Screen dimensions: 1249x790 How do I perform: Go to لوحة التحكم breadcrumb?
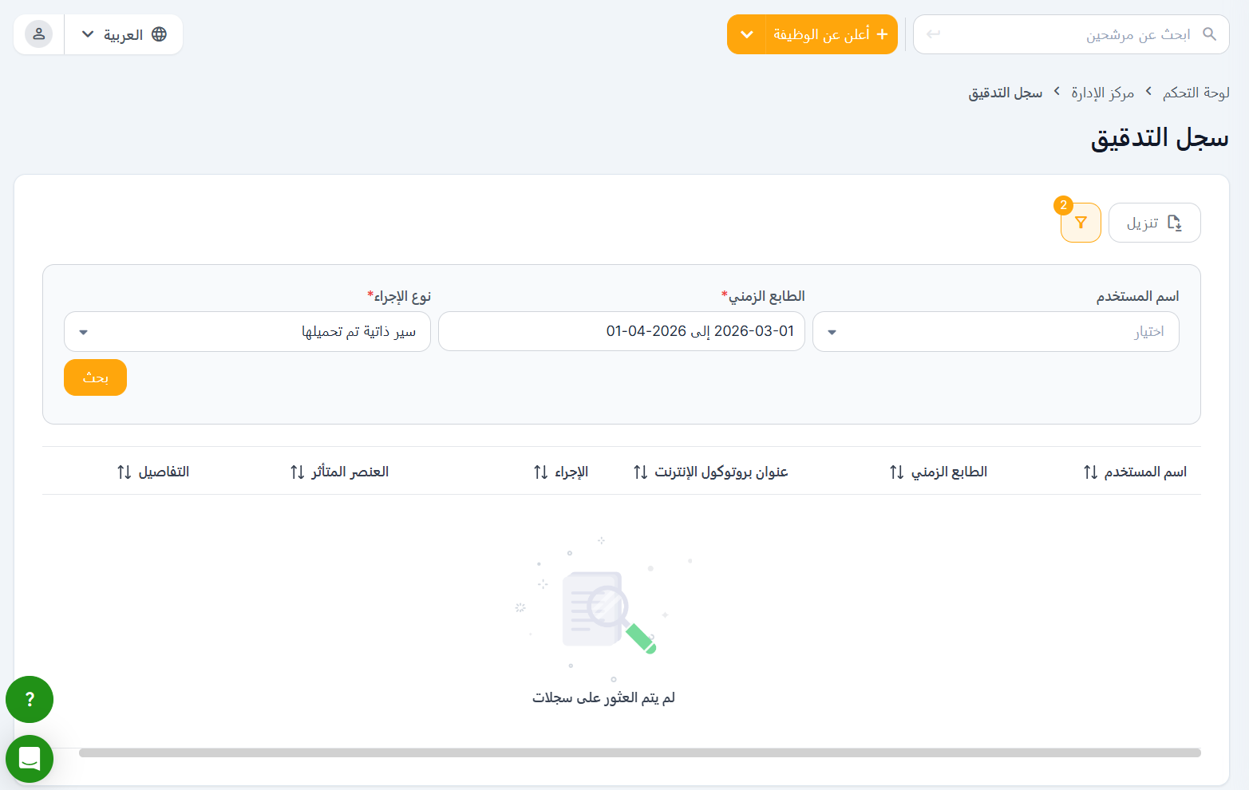[1196, 93]
